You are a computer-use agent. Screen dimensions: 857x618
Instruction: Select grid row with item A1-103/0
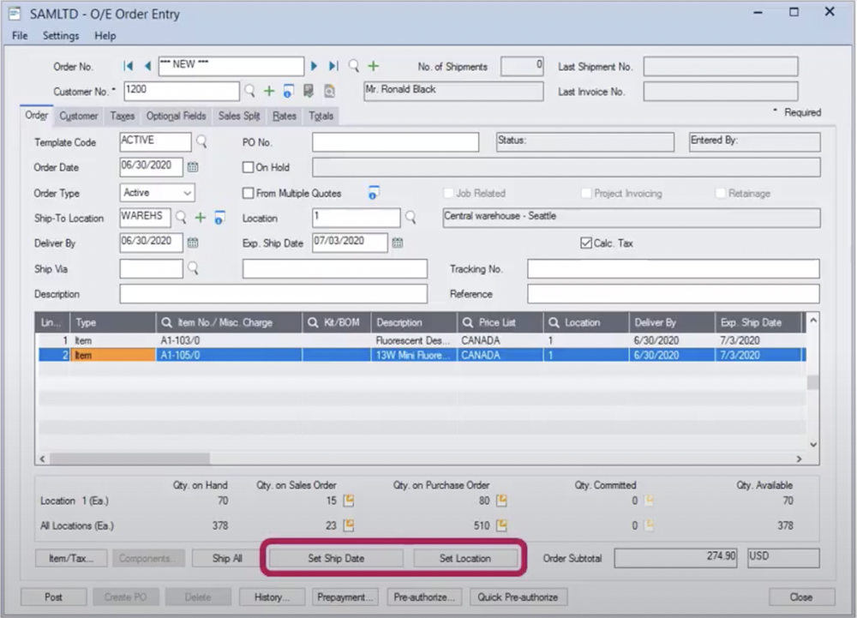click(x=421, y=340)
